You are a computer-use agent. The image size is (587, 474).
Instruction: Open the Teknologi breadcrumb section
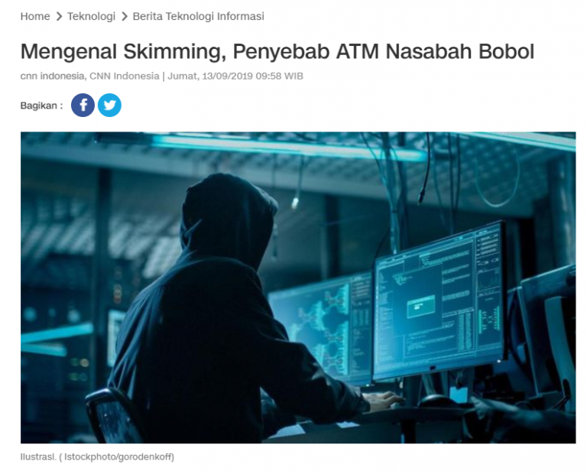pyautogui.click(x=92, y=17)
